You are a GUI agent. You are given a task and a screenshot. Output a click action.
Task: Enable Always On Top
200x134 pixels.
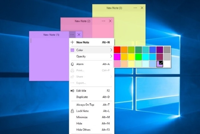[x=92, y=105]
